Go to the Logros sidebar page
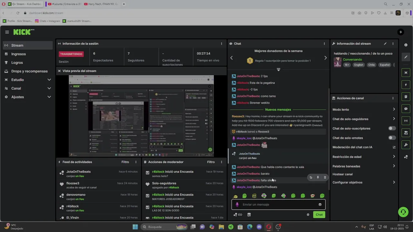Image resolution: width=413 pixels, height=232 pixels. [28, 63]
